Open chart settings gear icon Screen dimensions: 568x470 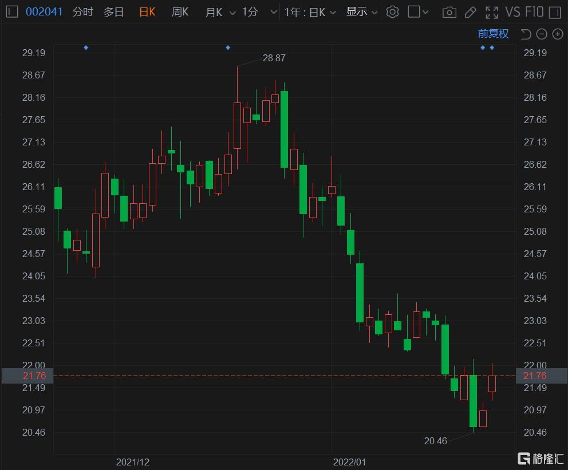[x=392, y=12]
